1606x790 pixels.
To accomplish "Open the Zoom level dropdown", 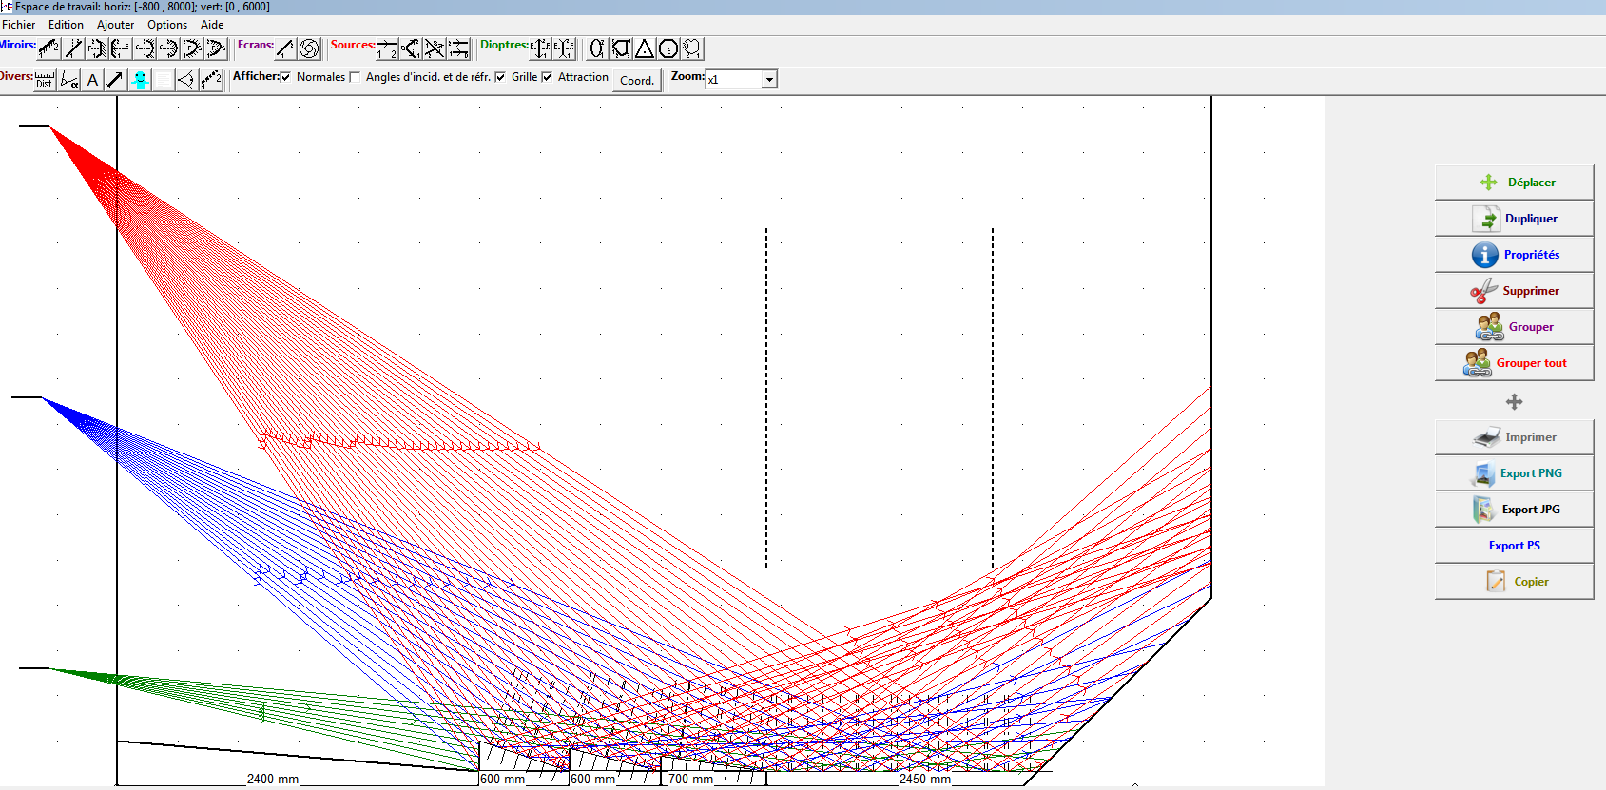I will point(769,80).
